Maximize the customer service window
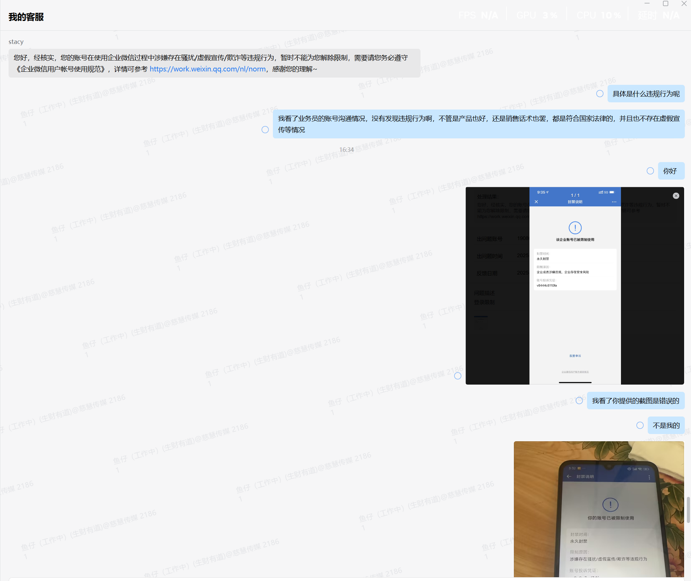This screenshot has width=691, height=581. coord(665,4)
